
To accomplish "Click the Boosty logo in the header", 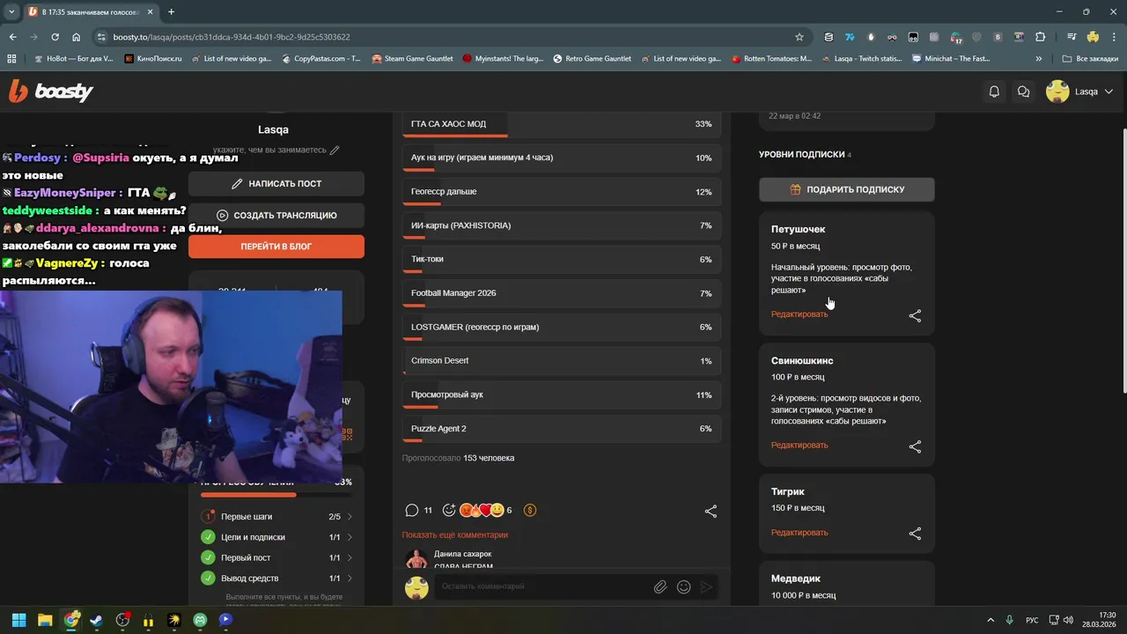I will coord(50,91).
